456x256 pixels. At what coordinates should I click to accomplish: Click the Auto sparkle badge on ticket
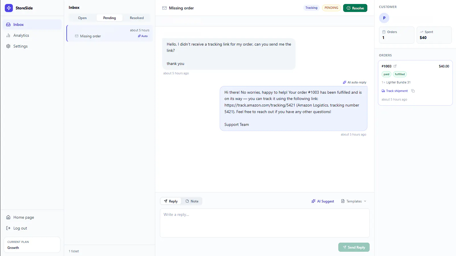[x=143, y=36]
